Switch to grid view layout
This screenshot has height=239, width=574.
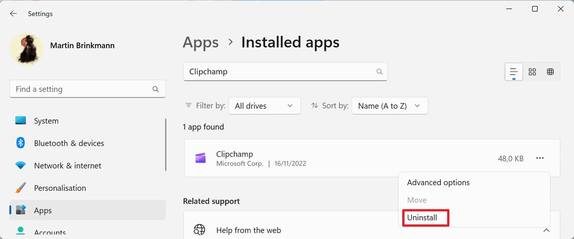pos(550,72)
